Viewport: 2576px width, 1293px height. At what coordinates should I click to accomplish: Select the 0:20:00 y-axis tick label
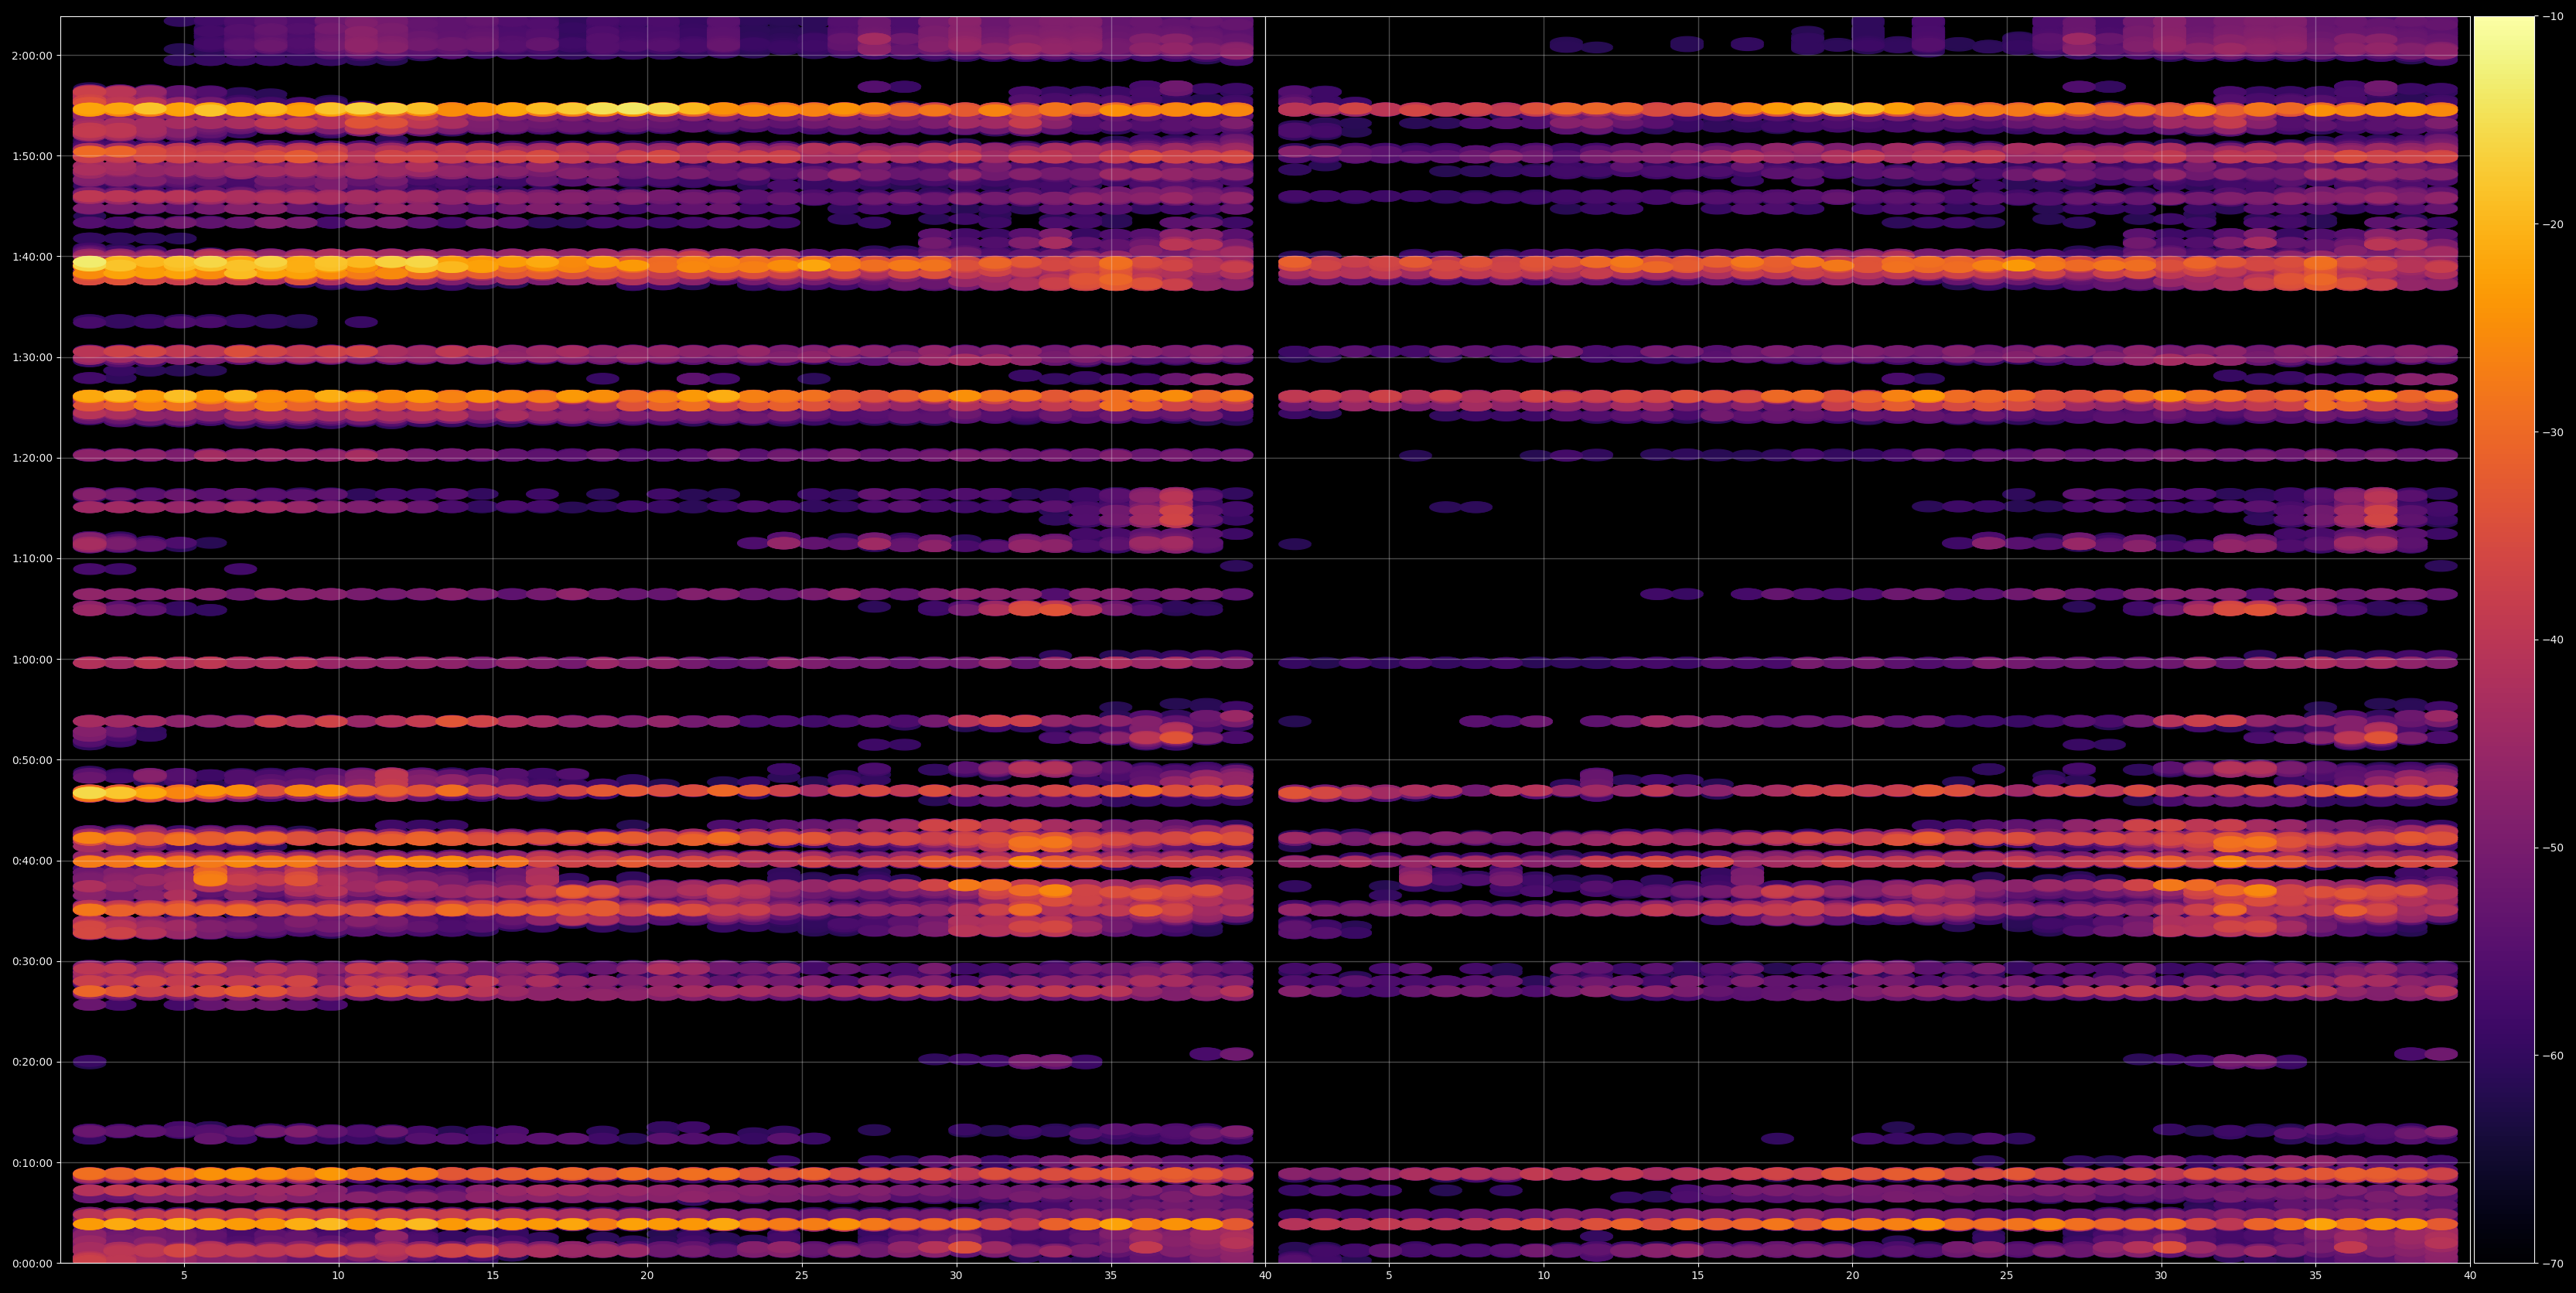tap(32, 1062)
